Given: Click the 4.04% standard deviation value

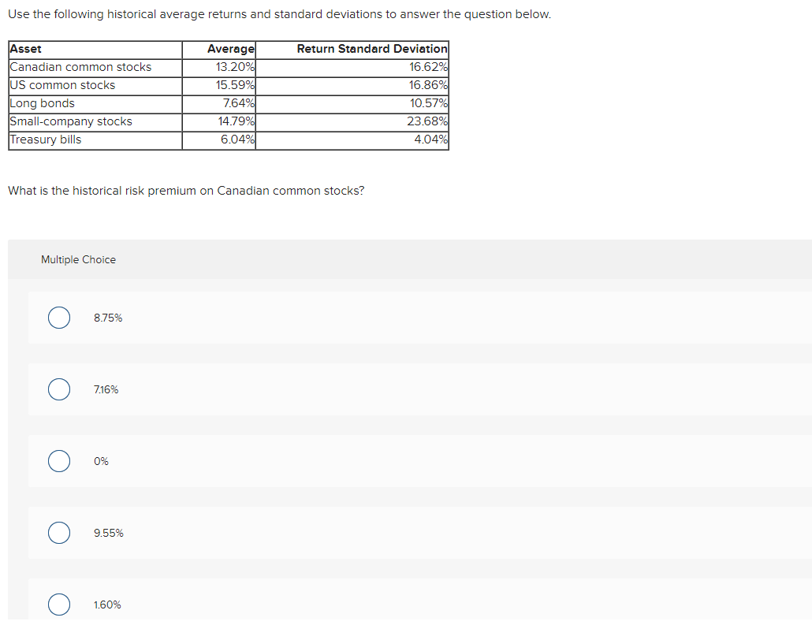Looking at the screenshot, I should tap(430, 140).
